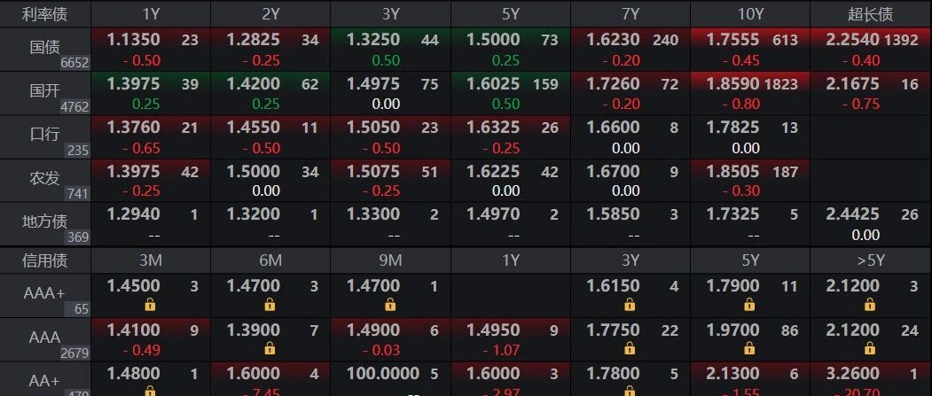Click 地方债 5Y yield 1.4970
Image resolution: width=932 pixels, height=396 pixels.
[x=493, y=214]
